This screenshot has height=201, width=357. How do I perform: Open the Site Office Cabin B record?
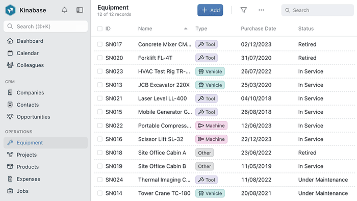click(162, 166)
